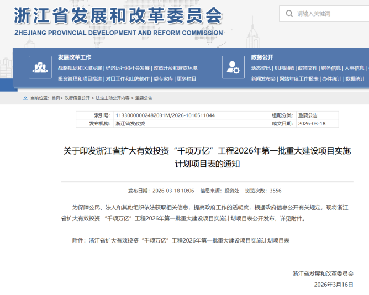Click 首页 in the breadcrumb
The image size is (369, 295).
56,98
